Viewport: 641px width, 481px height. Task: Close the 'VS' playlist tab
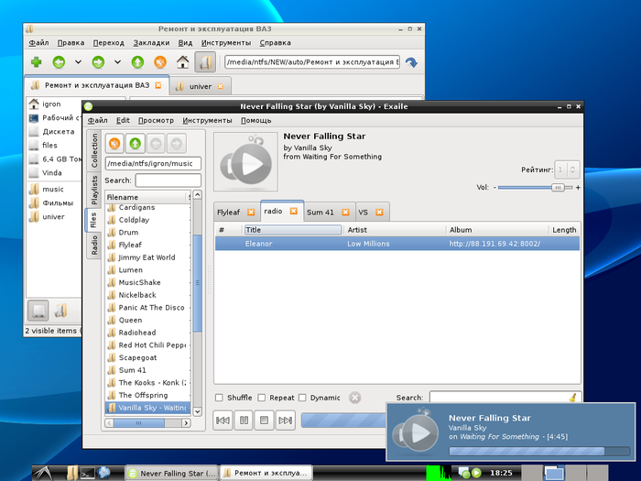click(x=379, y=213)
